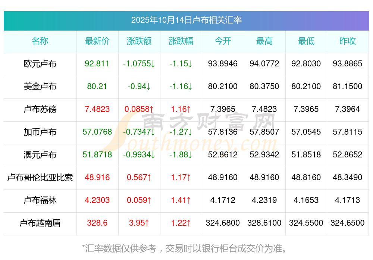Image resolution: width=373 pixels, height=260 pixels.
Task: Select previous close 93.8865
Action: pyautogui.click(x=348, y=64)
